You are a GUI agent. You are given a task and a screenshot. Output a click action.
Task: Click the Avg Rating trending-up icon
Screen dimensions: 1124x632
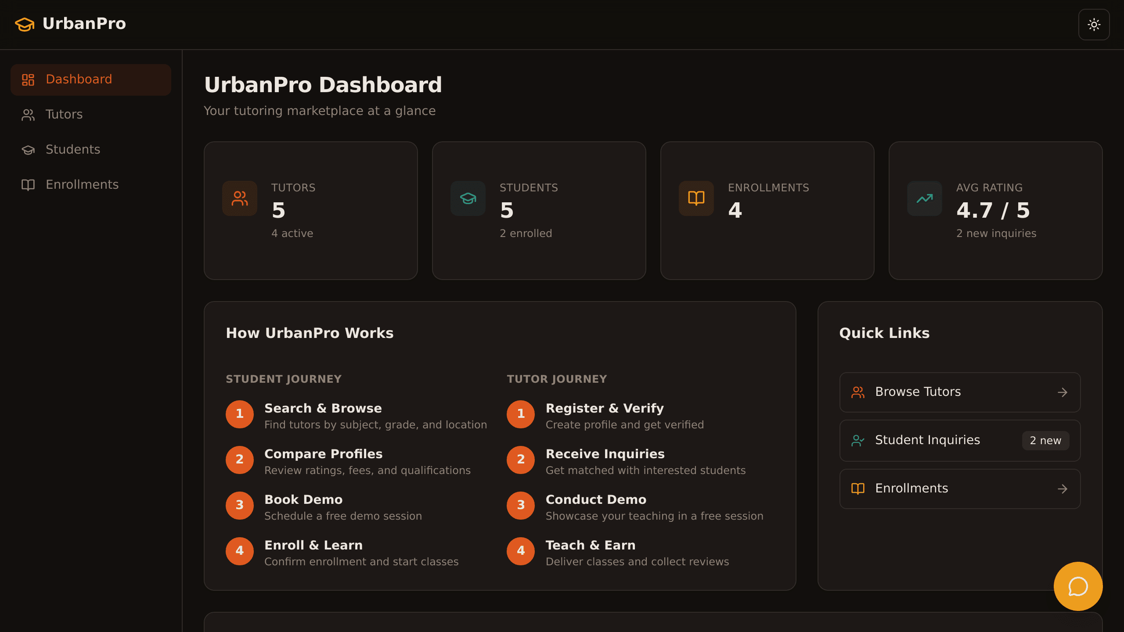[925, 198]
